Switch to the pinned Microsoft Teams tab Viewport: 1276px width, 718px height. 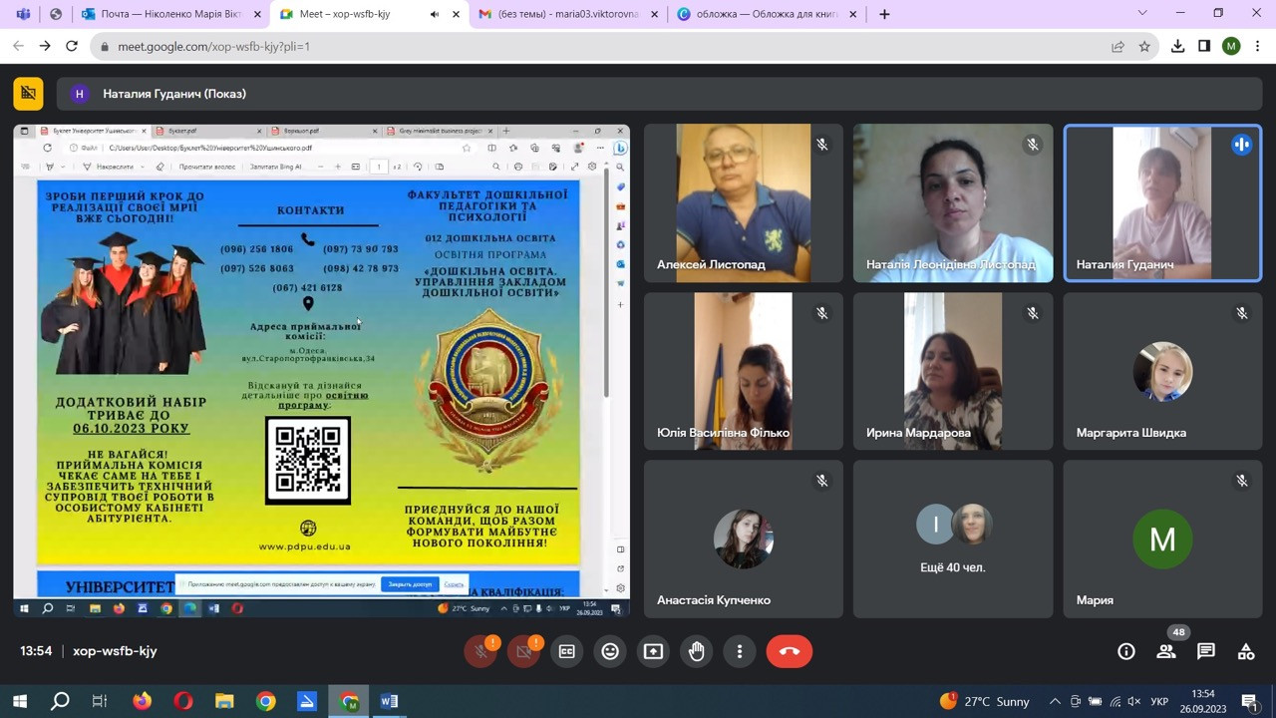pos(23,14)
